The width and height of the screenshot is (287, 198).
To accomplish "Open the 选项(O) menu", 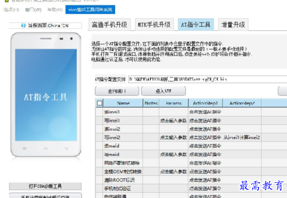I will tap(11, 9).
